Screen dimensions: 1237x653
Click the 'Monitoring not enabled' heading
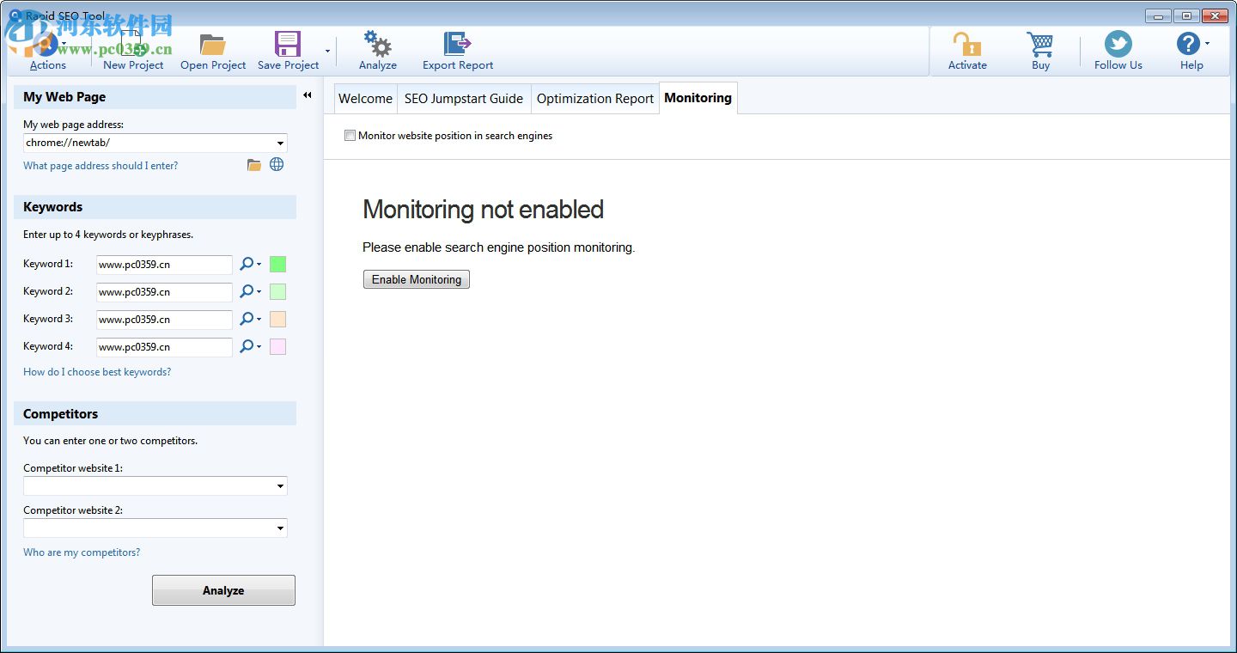[483, 210]
